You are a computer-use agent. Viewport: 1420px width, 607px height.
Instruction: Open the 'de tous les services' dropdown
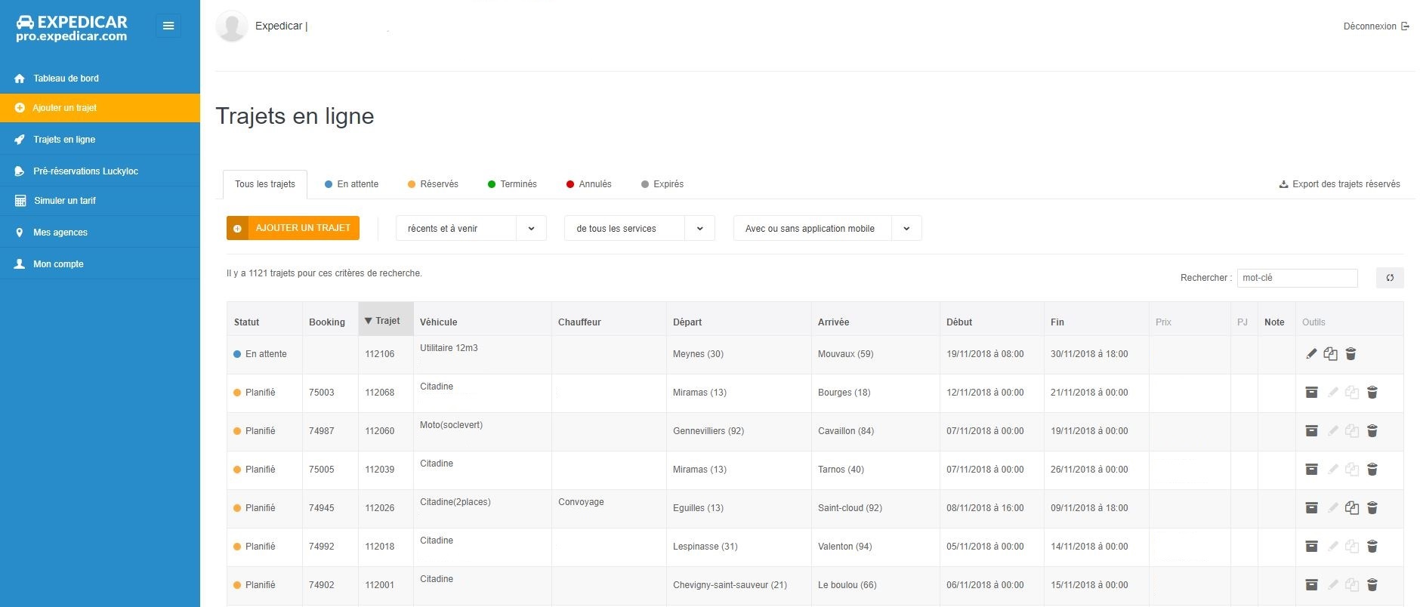pyautogui.click(x=640, y=228)
